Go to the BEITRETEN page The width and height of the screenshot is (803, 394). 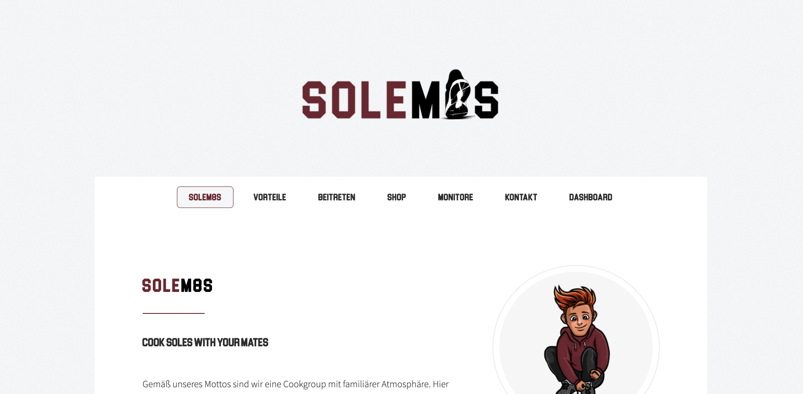tap(336, 197)
